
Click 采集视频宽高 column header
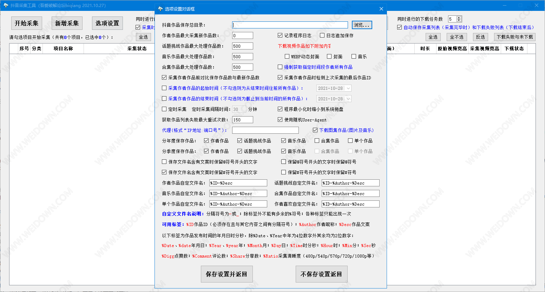click(485, 48)
